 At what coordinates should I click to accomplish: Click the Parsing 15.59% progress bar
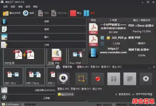click(142, 31)
